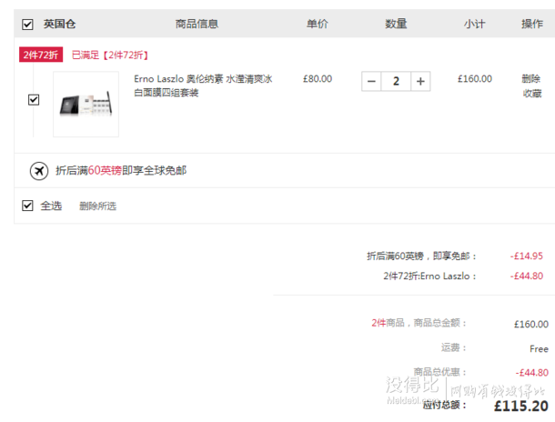The width and height of the screenshot is (555, 422).
Task: Delete the item via 删除
Action: 531,78
